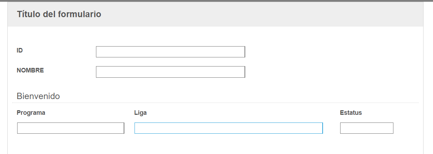Click the Bienvenido section heading
This screenshot has height=154, width=433.
(x=38, y=96)
